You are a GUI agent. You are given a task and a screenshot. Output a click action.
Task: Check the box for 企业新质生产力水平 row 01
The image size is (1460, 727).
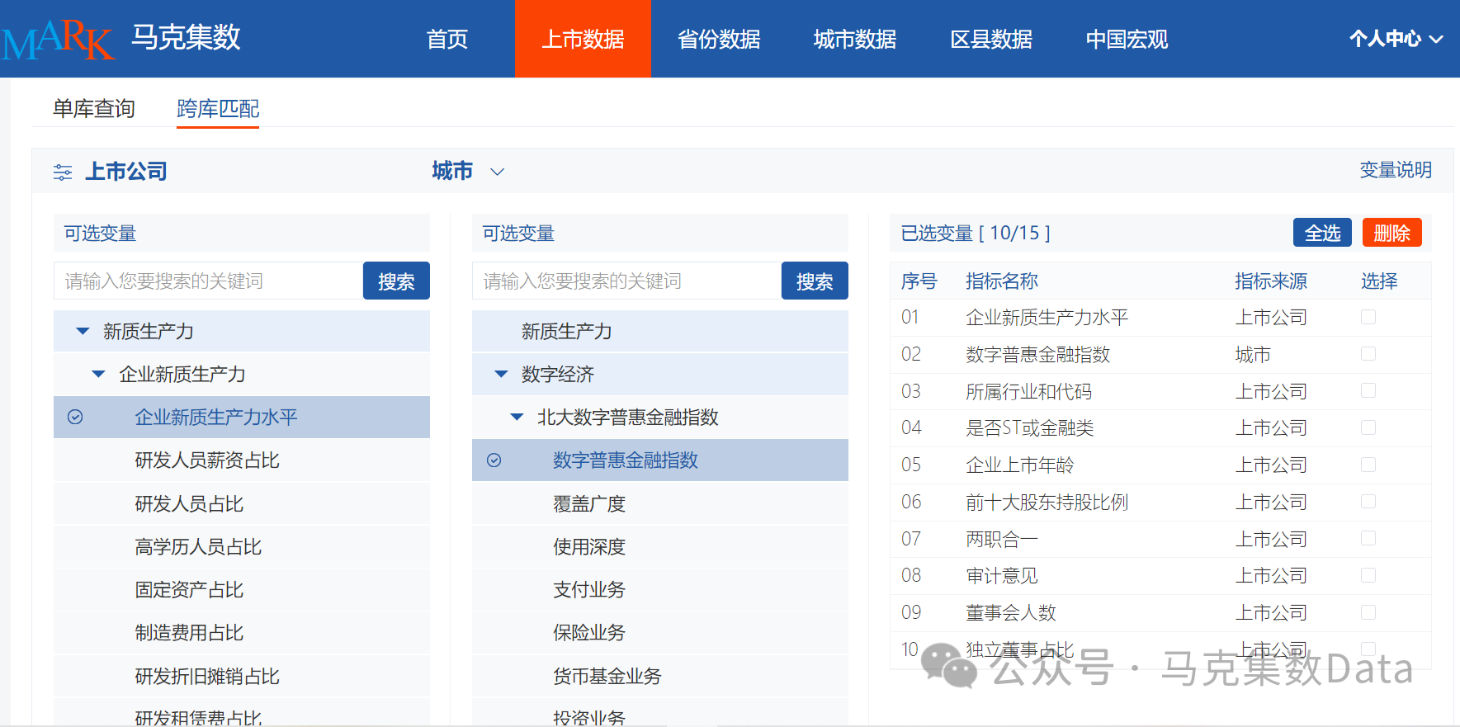click(x=1368, y=317)
